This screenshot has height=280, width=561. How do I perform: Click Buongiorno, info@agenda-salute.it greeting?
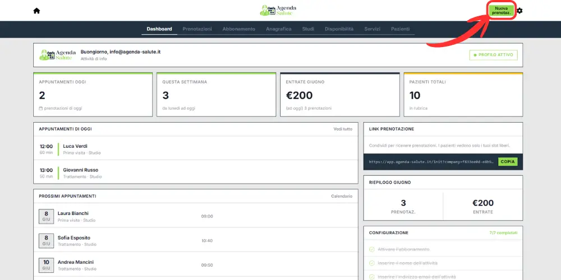coord(121,52)
